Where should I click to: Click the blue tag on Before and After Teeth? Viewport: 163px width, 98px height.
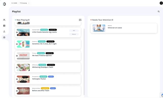[x=53, y=88]
